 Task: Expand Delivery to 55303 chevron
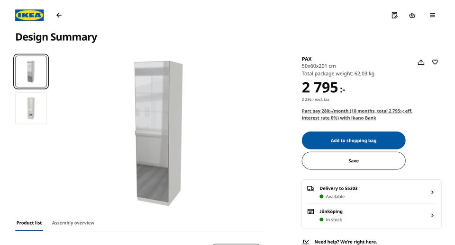432,192
